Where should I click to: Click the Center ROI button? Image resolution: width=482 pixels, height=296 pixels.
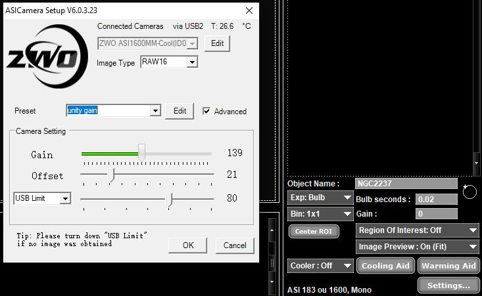314,231
